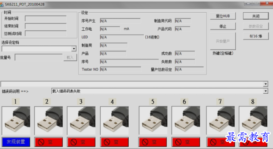The image size is (273, 149).
Task: Click the USB drive image for port 6
Action: (x=186, y=121)
